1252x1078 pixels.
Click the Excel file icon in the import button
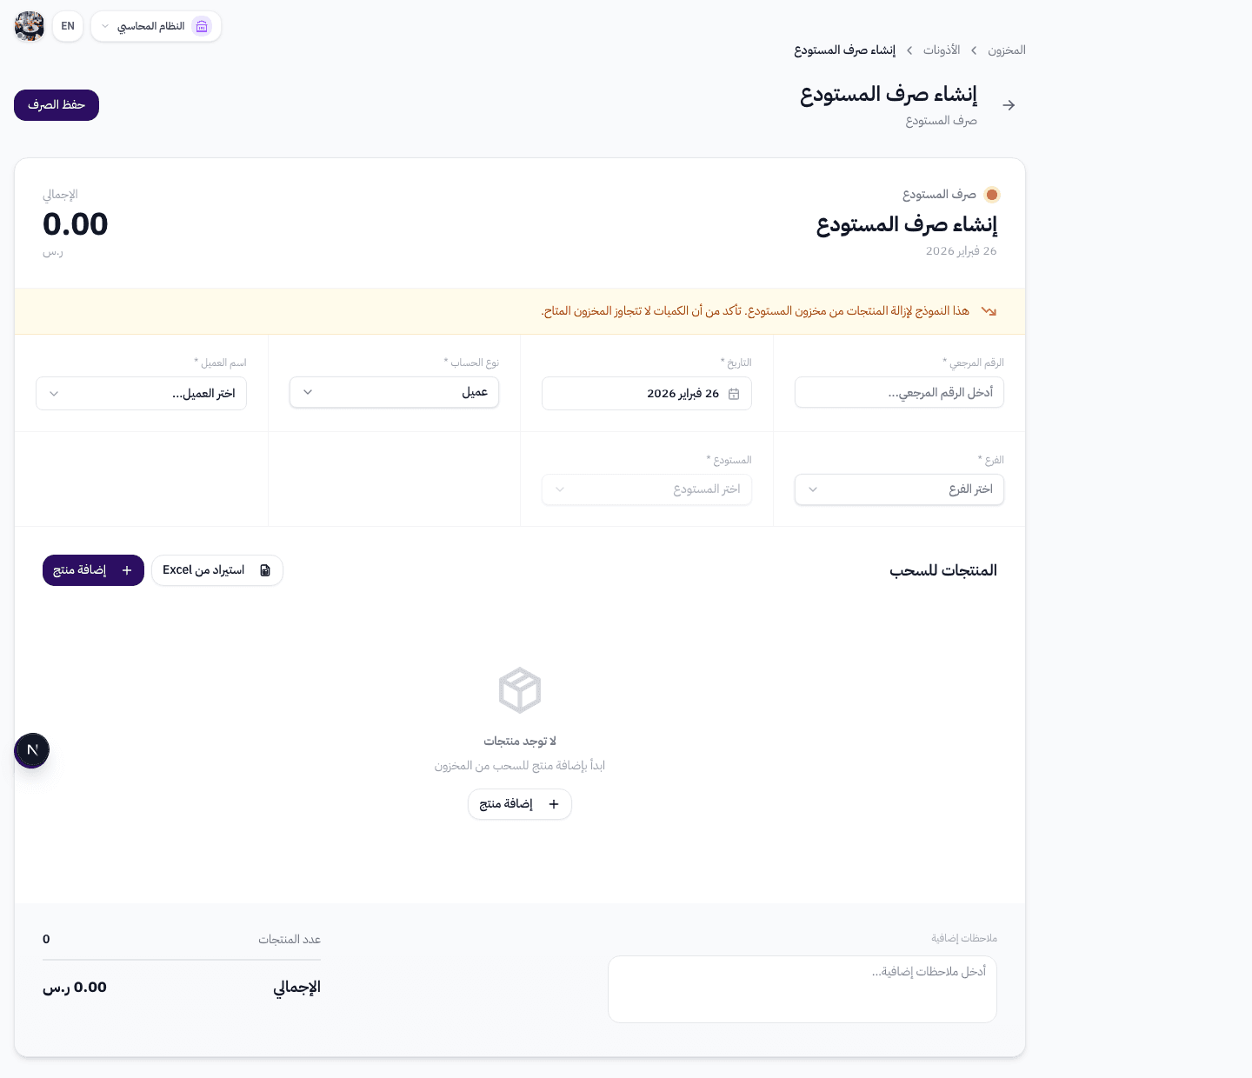264,570
